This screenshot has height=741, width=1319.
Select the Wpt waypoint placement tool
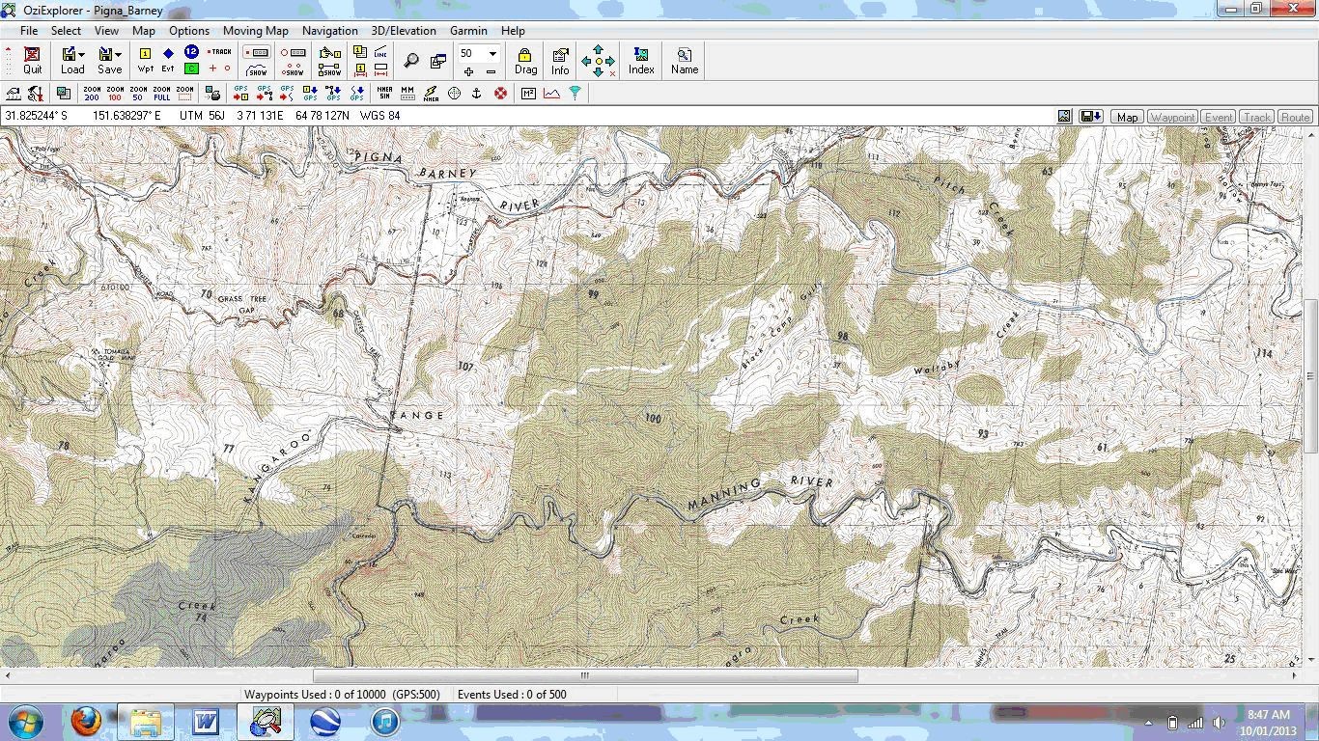(x=146, y=60)
